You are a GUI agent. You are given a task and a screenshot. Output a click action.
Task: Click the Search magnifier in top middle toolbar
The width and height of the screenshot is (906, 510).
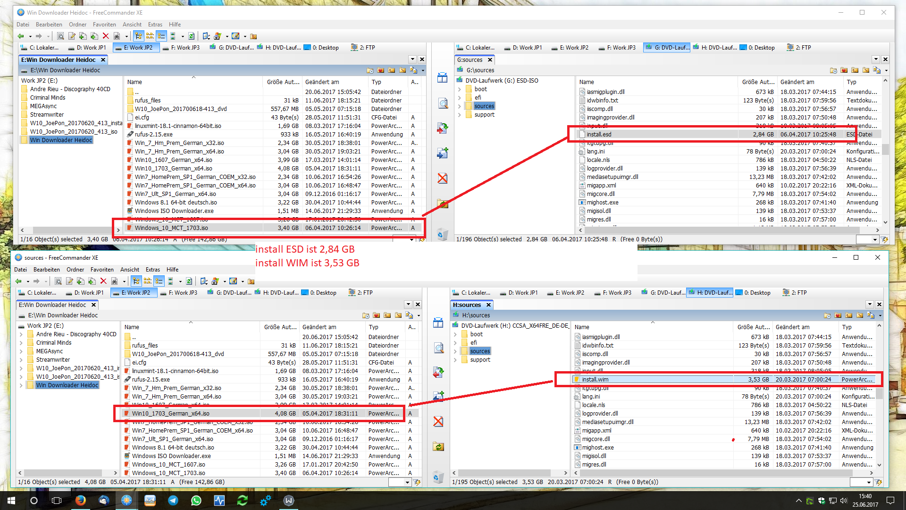(x=443, y=103)
